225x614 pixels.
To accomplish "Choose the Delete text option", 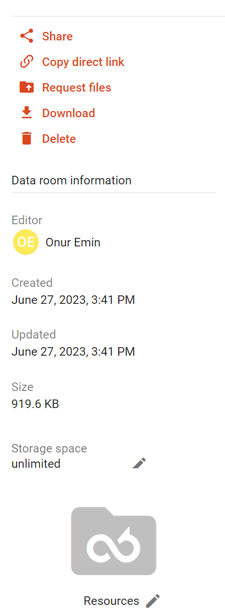I will (59, 139).
